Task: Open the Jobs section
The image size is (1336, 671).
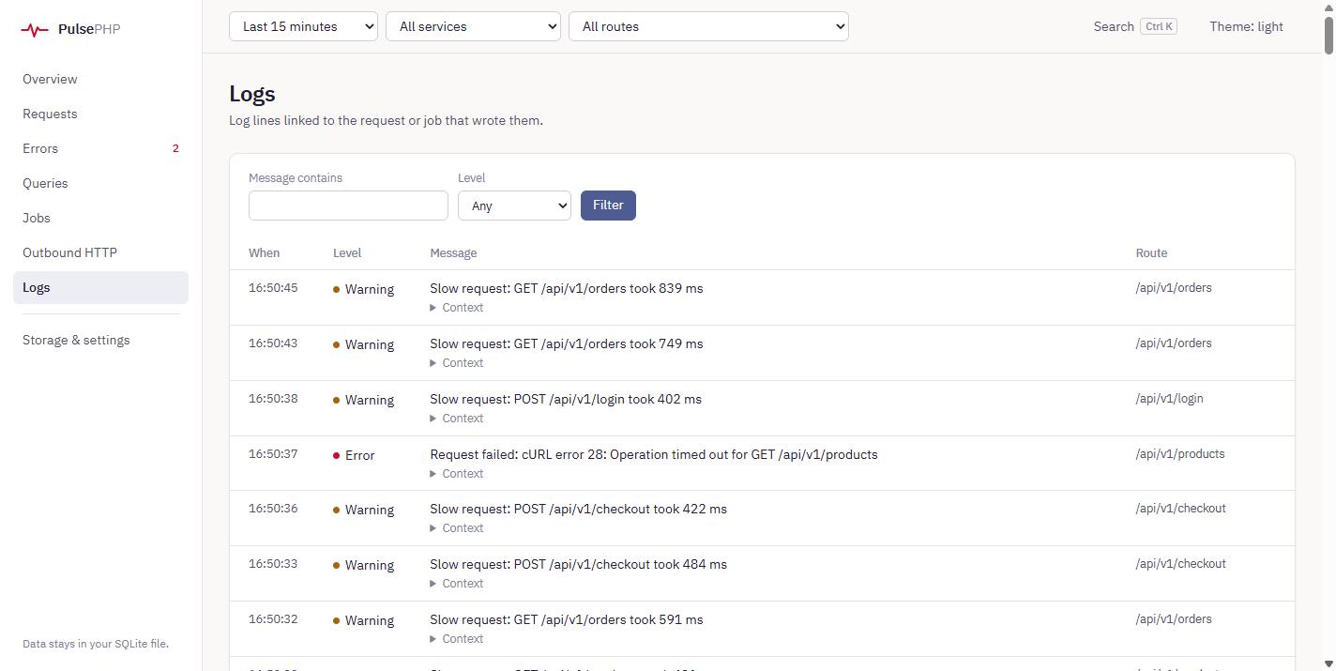Action: (x=100, y=218)
